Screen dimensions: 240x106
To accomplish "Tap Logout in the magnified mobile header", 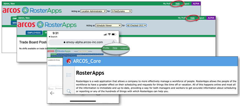I will pos(124,48).
